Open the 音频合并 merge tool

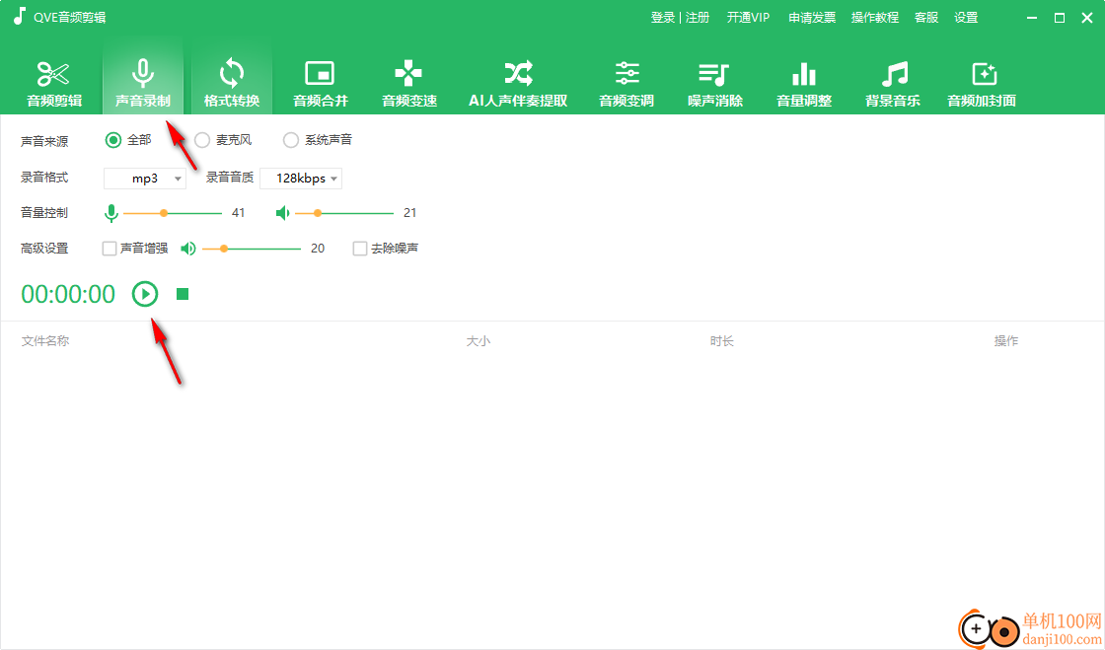click(321, 84)
